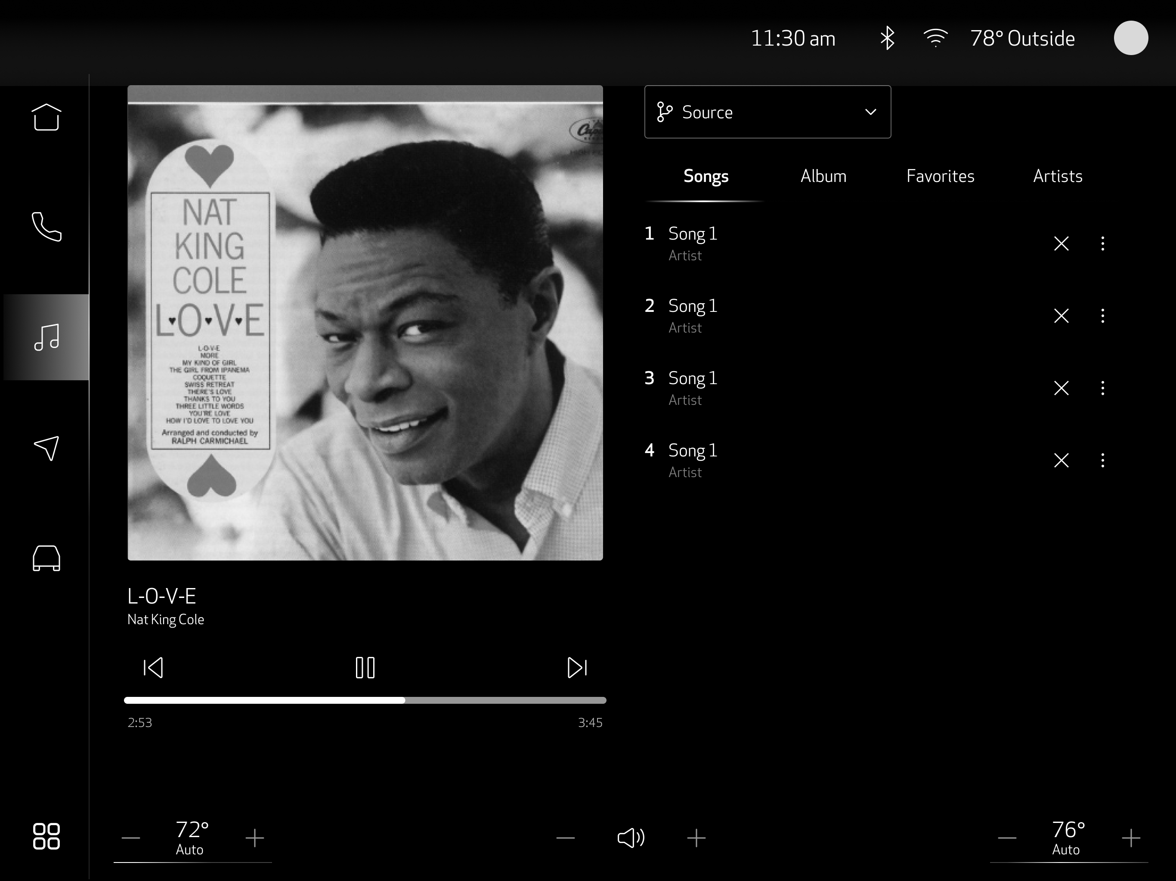The width and height of the screenshot is (1176, 881).
Task: Lower the 76° right temperature
Action: (1007, 838)
